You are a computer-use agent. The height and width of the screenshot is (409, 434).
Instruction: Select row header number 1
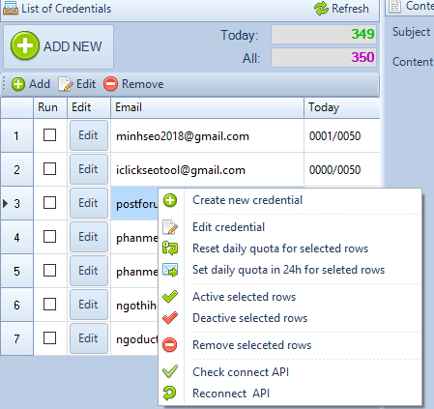[x=16, y=135]
